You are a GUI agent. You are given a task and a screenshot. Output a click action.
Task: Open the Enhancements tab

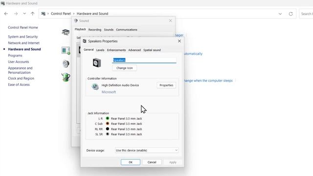(x=116, y=50)
